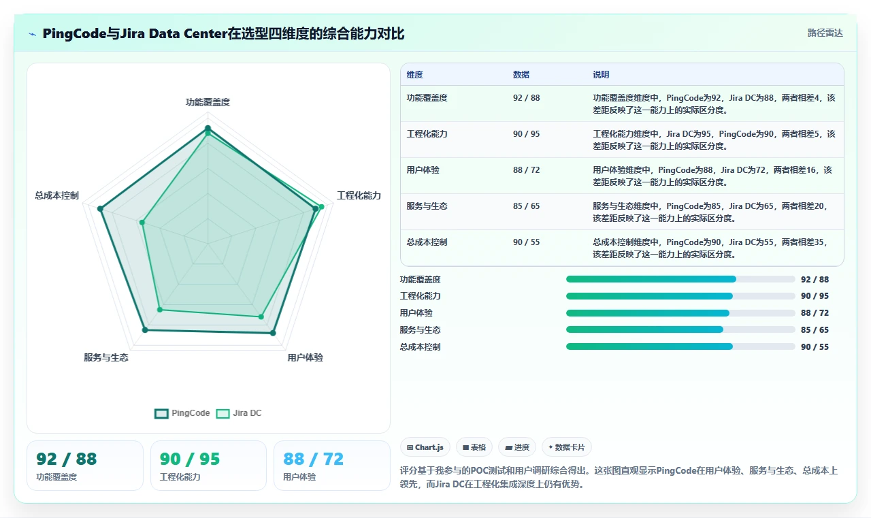The width and height of the screenshot is (871, 518).
Task: Click the 总成本控制 progress bar
Action: (x=680, y=346)
